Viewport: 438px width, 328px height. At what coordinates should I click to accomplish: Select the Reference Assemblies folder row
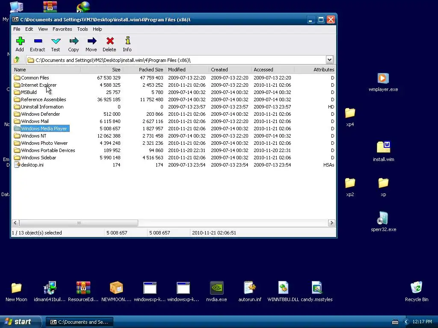click(174, 100)
